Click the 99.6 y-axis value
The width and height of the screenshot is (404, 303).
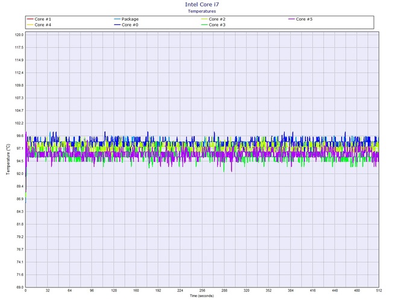click(19, 136)
